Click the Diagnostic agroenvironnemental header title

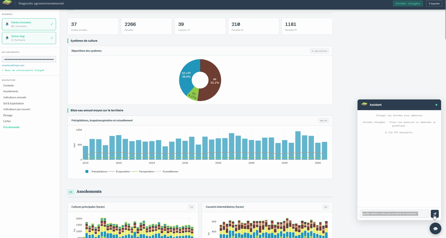41,3
